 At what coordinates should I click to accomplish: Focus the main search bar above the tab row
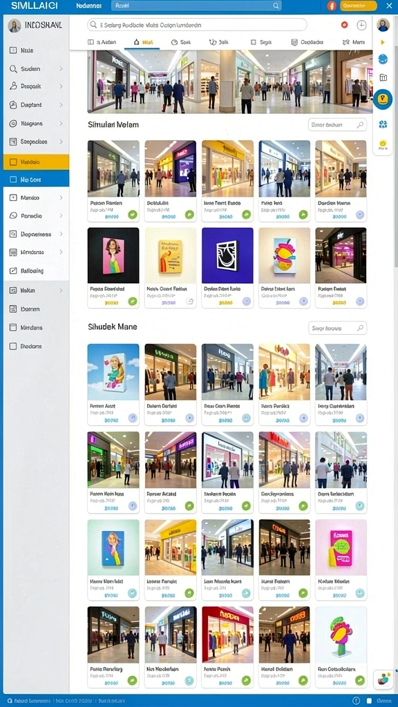click(x=197, y=25)
